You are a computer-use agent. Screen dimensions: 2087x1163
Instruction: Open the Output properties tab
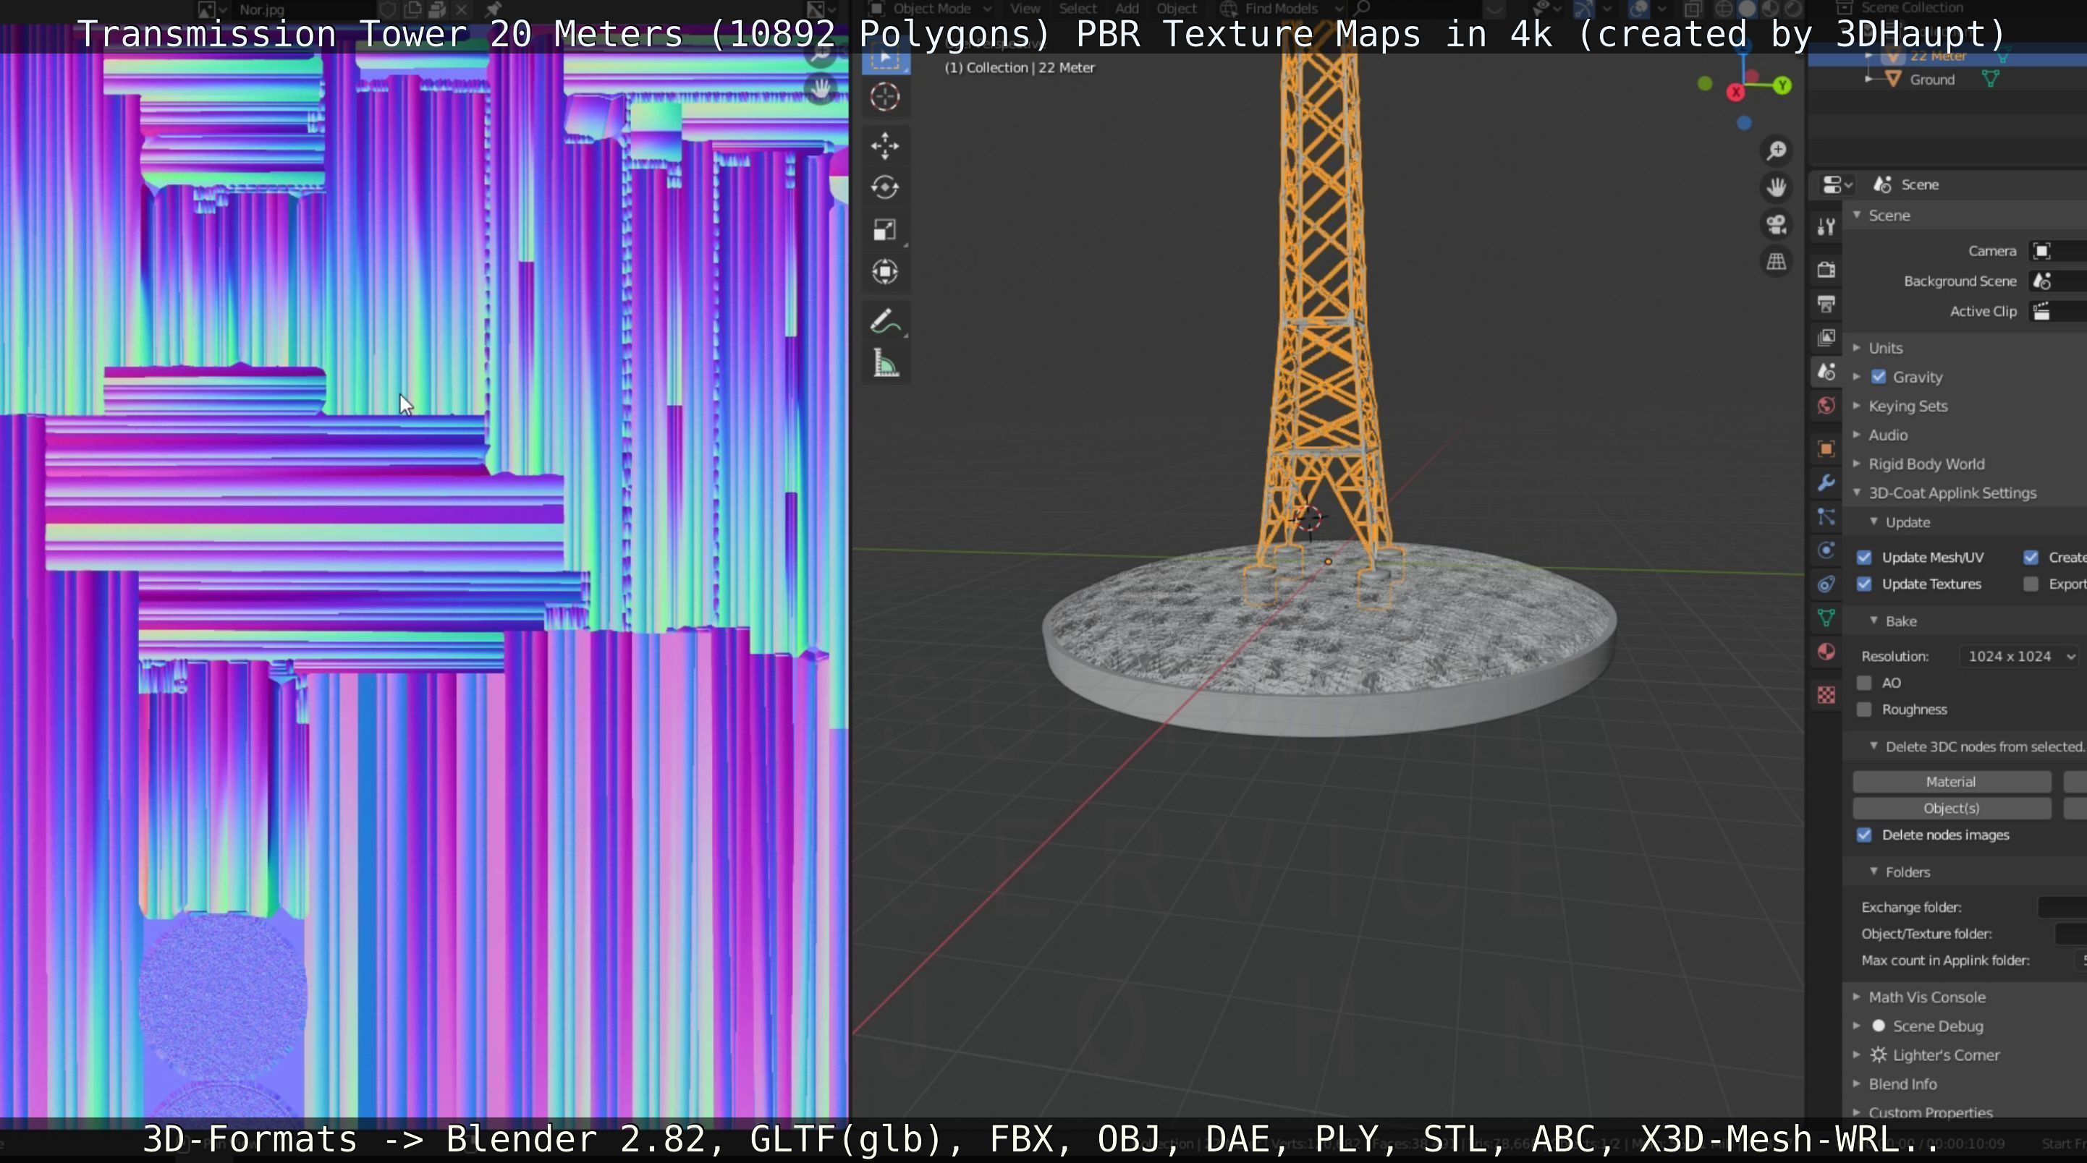click(1826, 304)
